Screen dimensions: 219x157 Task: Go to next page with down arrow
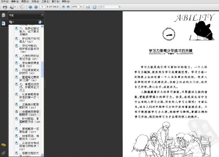(x=36, y=7)
